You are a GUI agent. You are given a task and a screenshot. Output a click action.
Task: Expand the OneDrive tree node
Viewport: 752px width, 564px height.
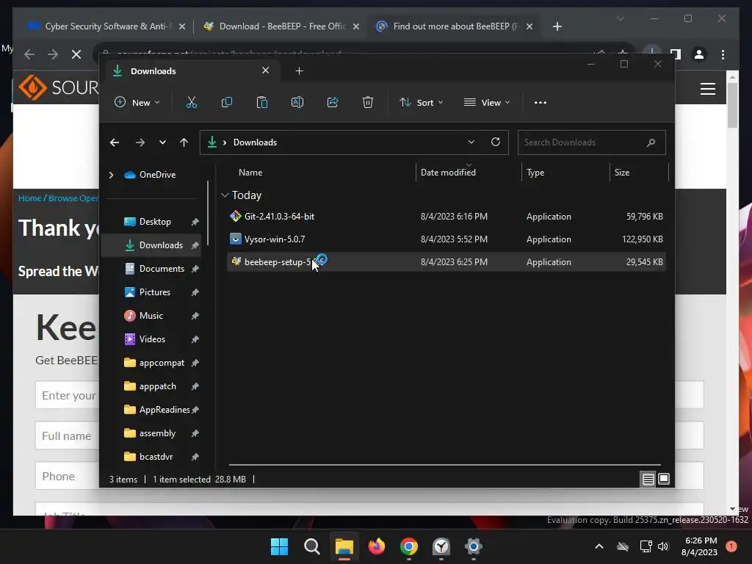[112, 175]
